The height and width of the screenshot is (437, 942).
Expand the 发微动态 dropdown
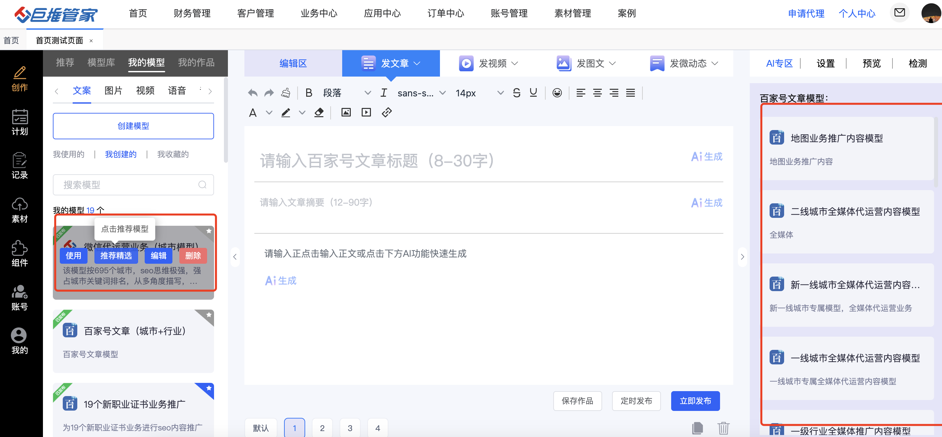[714, 64]
